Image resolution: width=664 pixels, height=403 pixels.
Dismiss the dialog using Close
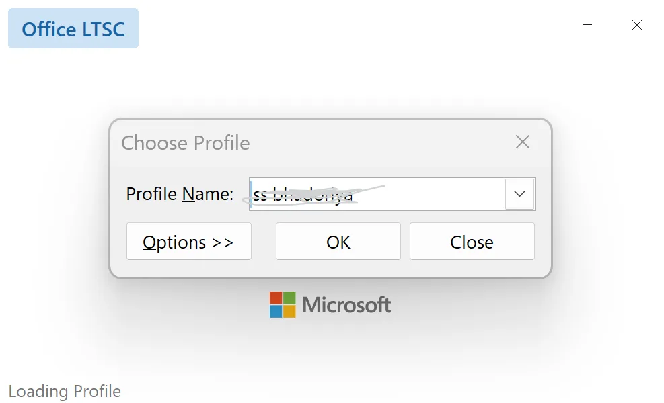click(x=472, y=241)
